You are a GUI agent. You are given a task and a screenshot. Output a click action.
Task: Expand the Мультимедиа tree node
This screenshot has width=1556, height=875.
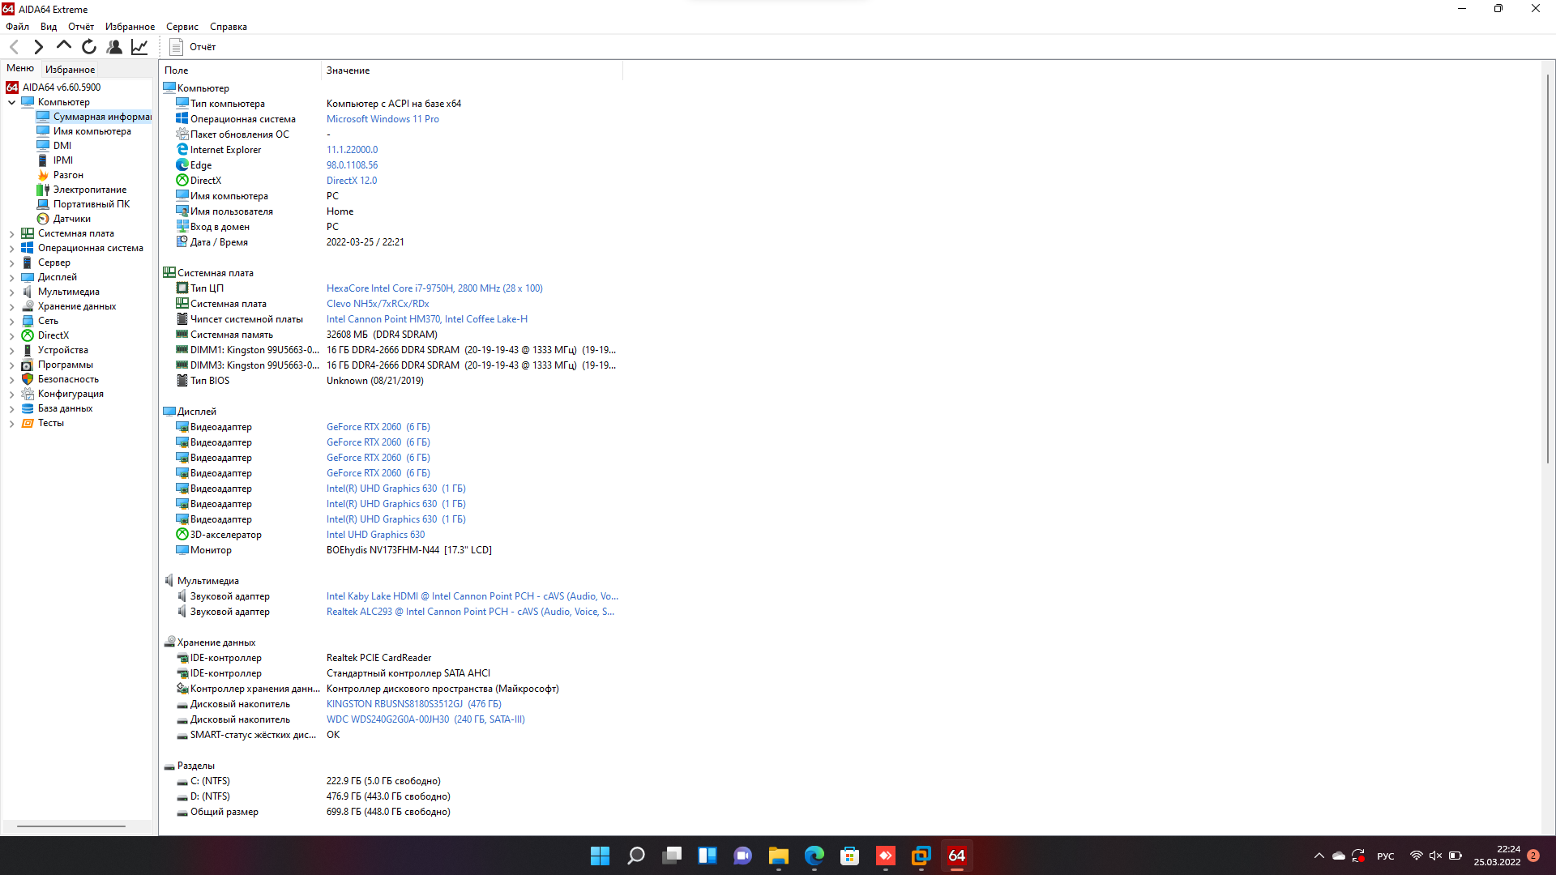click(11, 292)
